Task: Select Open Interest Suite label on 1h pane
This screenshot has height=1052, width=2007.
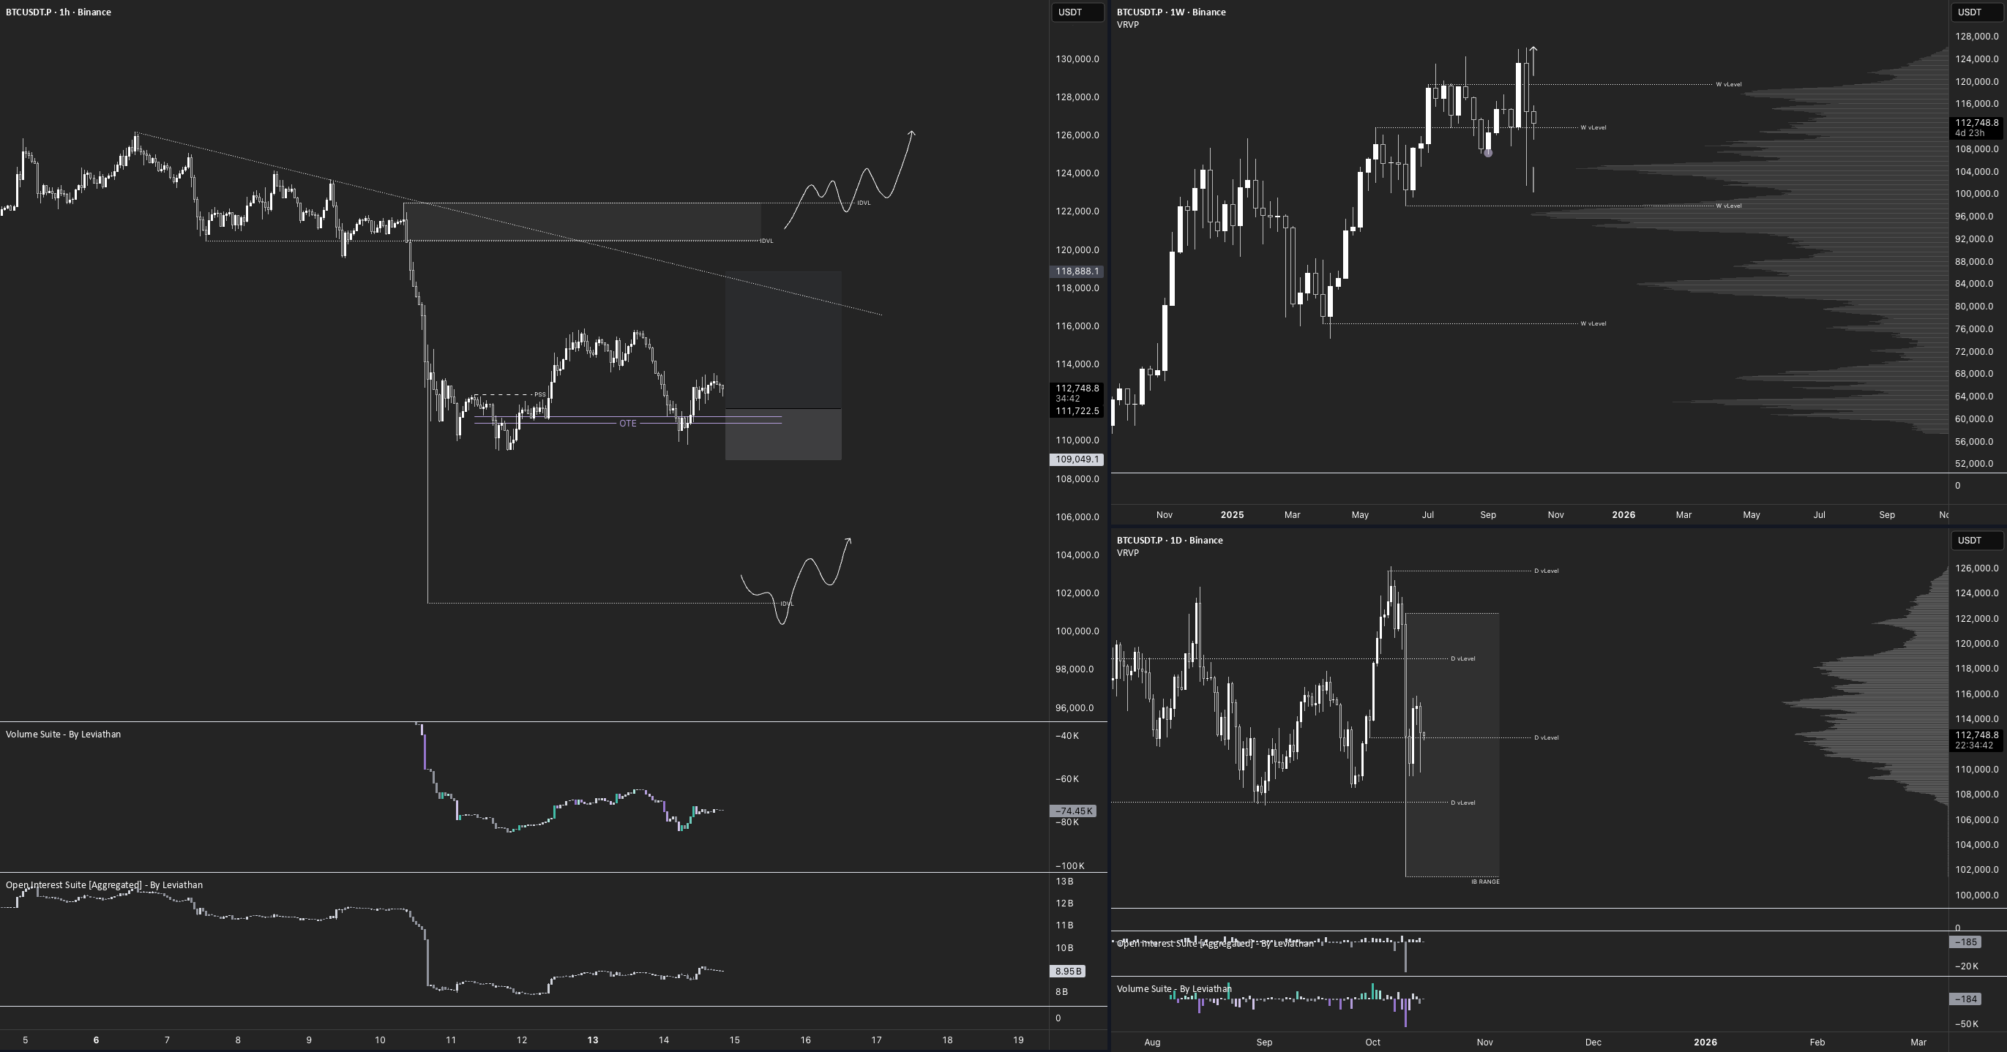Action: pos(104,885)
